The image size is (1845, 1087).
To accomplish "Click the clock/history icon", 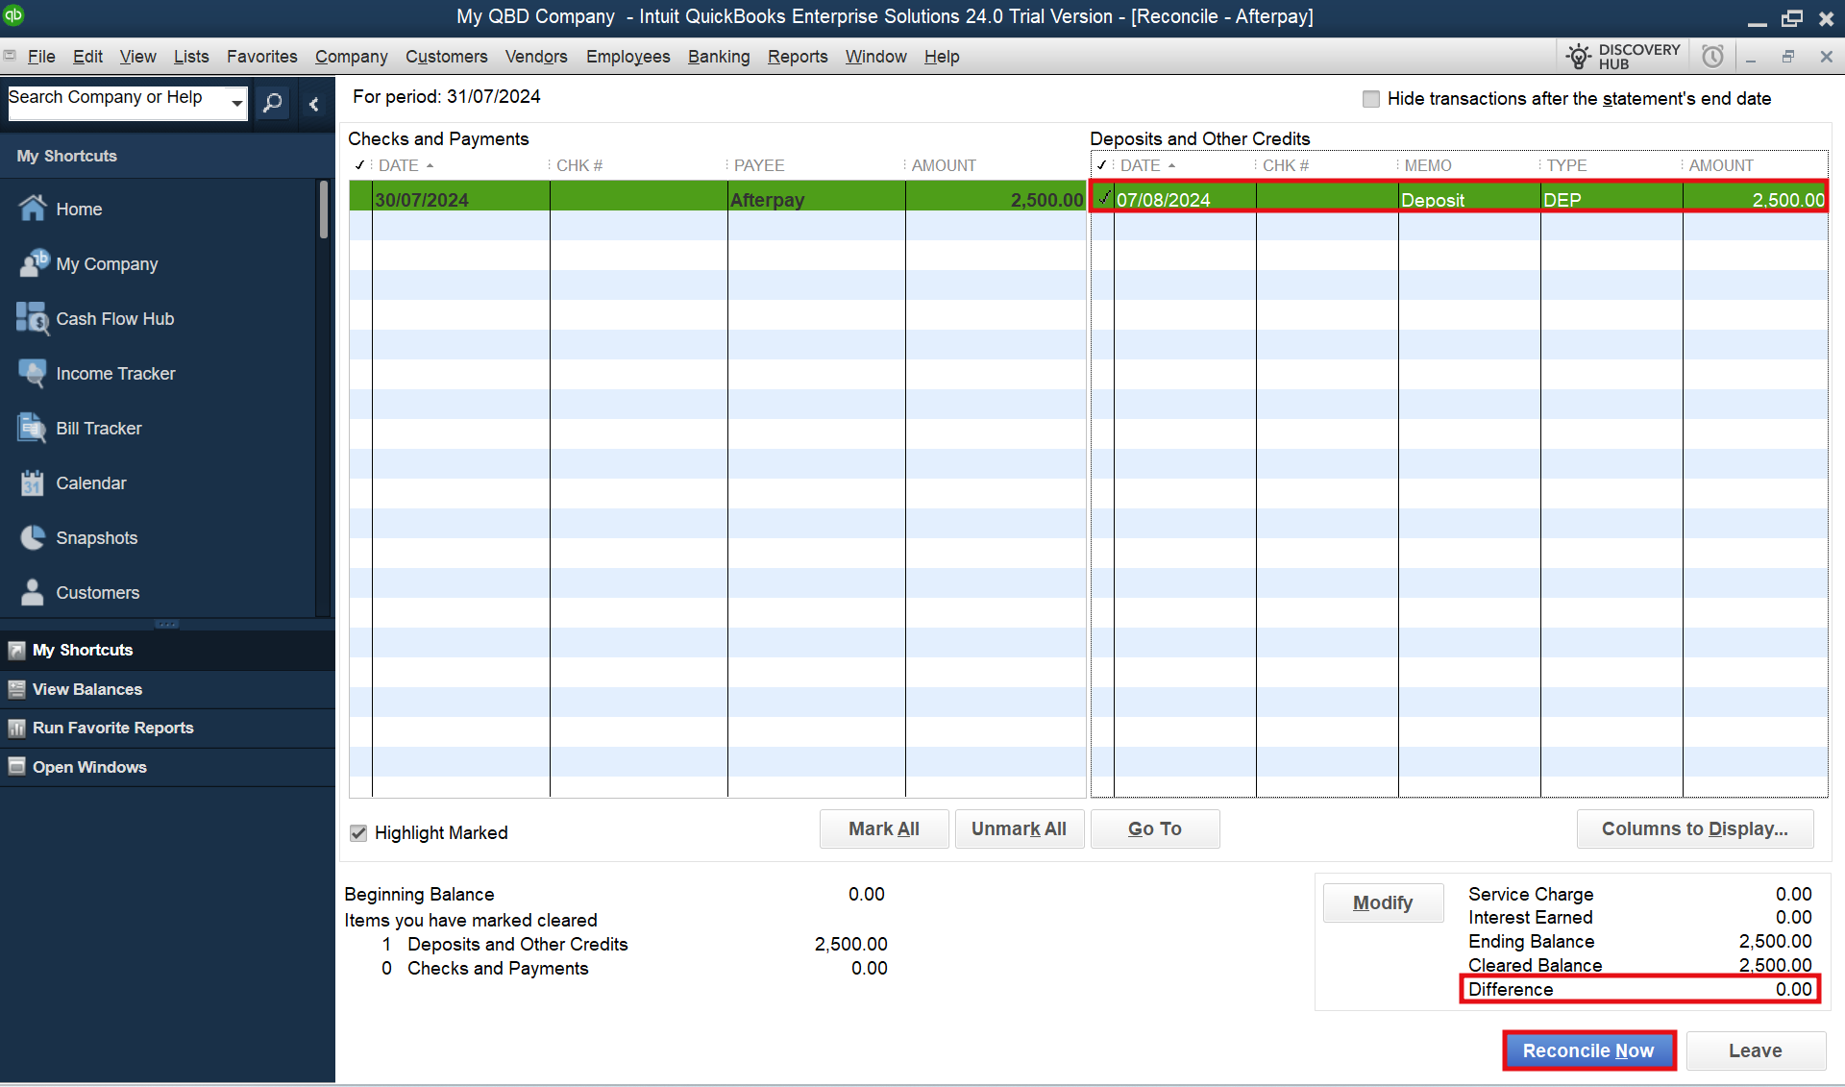I will (1714, 55).
